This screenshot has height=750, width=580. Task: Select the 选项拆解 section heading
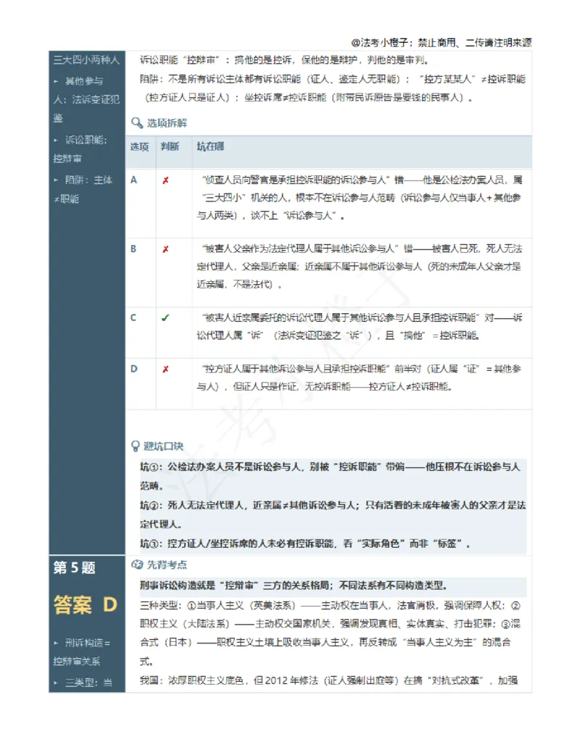click(167, 123)
